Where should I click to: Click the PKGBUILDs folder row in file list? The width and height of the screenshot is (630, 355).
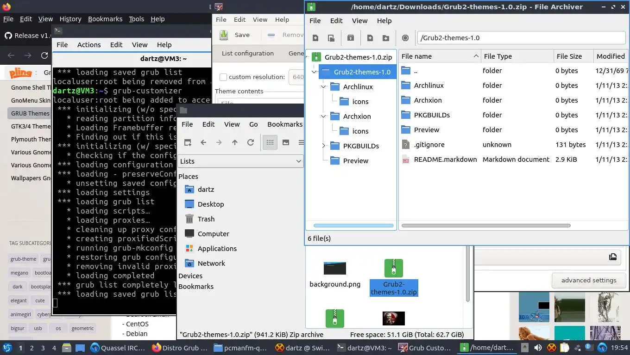(x=513, y=115)
